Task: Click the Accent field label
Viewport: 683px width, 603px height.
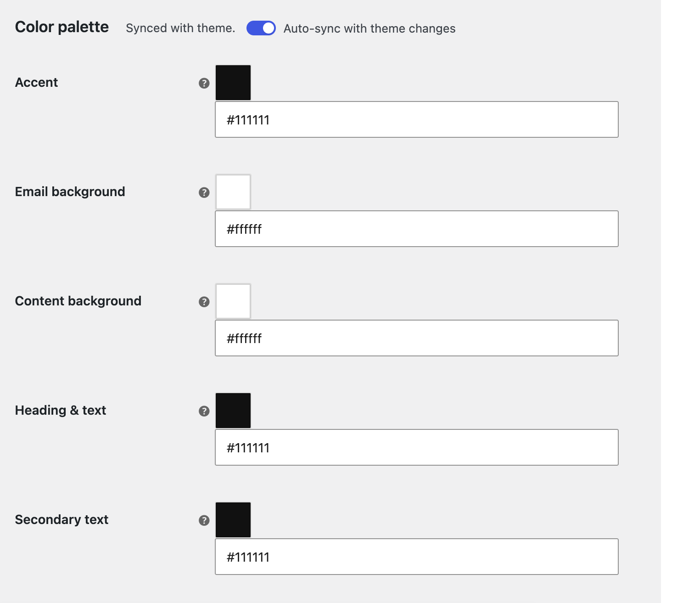Action: click(x=37, y=82)
